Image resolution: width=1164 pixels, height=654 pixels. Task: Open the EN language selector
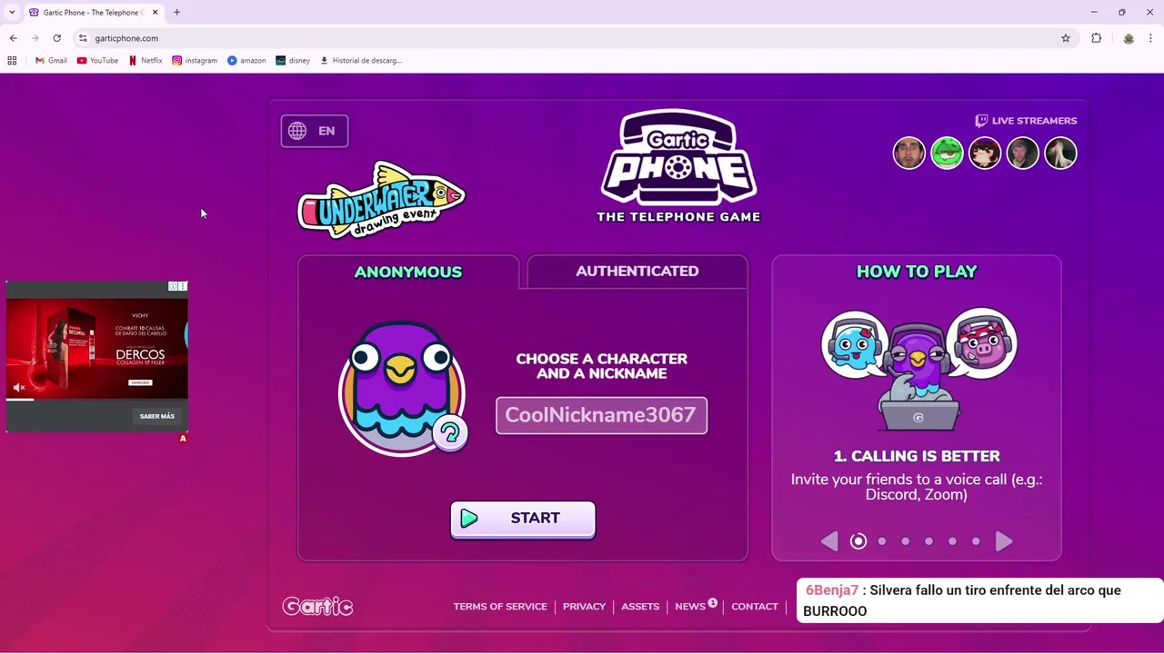tap(315, 131)
